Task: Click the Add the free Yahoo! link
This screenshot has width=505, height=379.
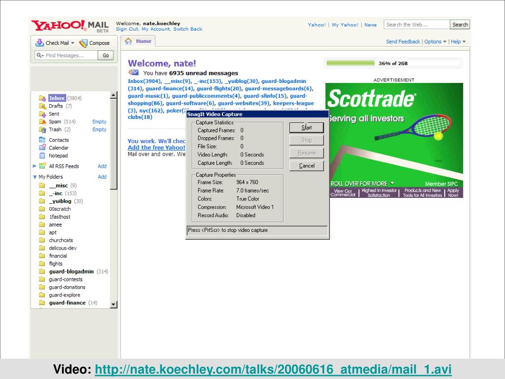Action: click(x=156, y=148)
